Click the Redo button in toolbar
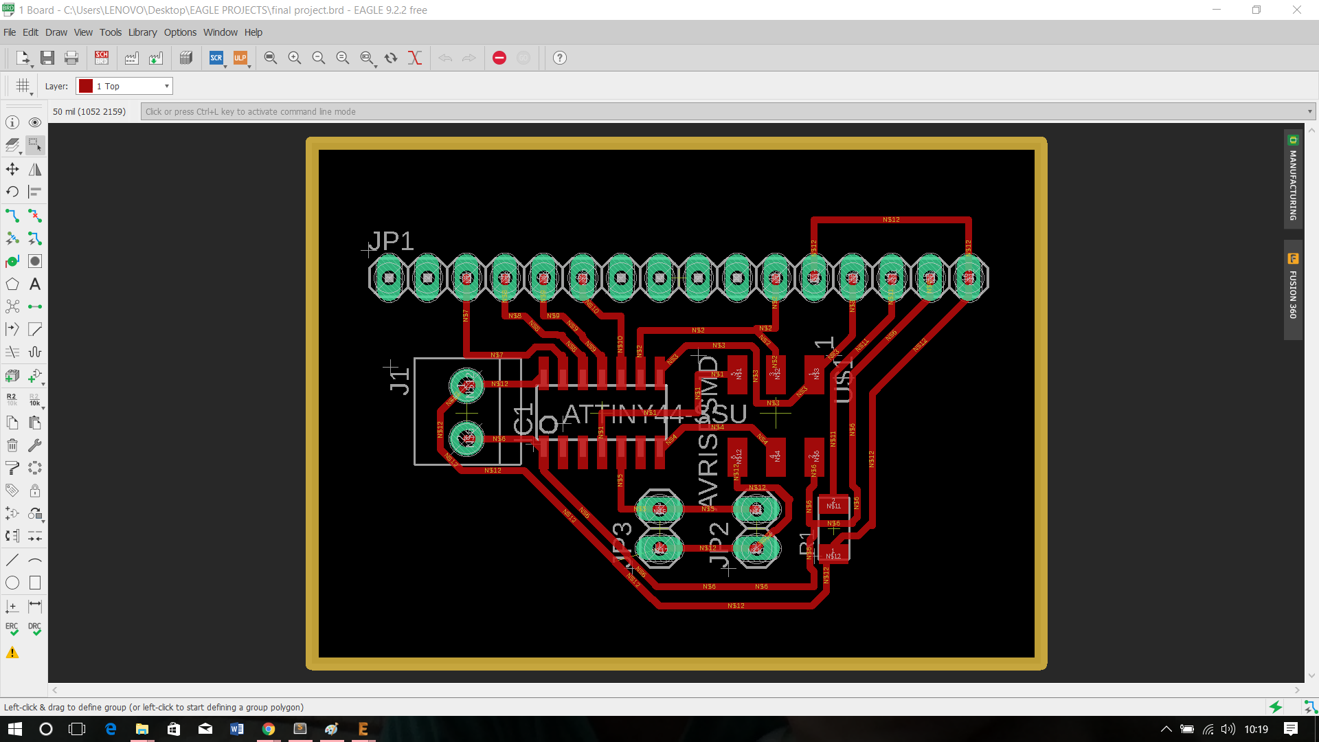 (x=469, y=58)
